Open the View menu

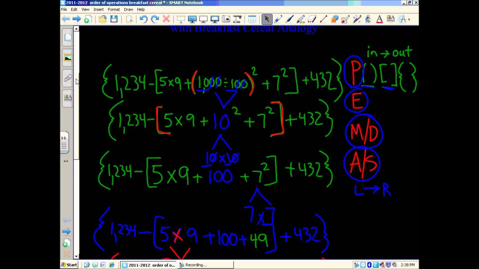85,9
